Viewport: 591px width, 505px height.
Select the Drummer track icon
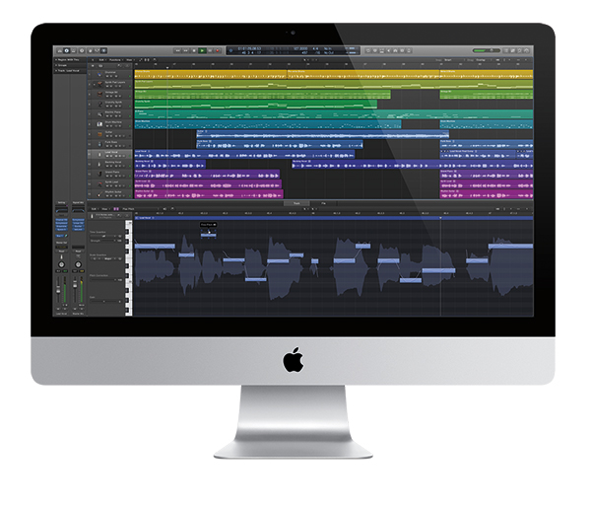[x=99, y=74]
